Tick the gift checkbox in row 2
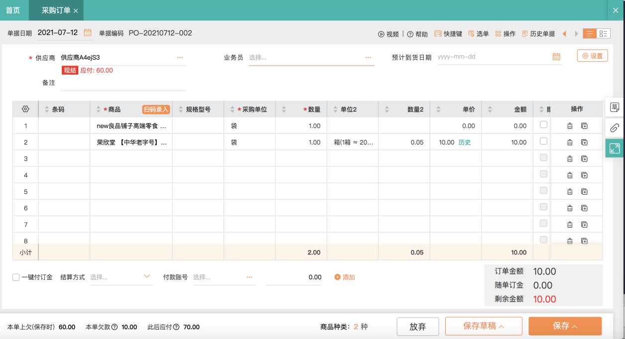The height and width of the screenshot is (339, 625). (543, 141)
